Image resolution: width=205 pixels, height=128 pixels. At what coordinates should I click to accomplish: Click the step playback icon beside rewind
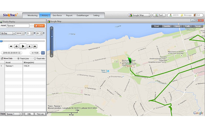click(16, 46)
